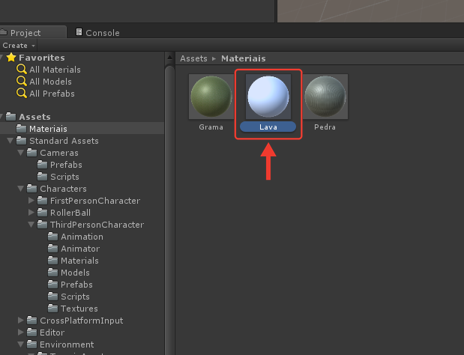Click the Models folder icon

53,272
